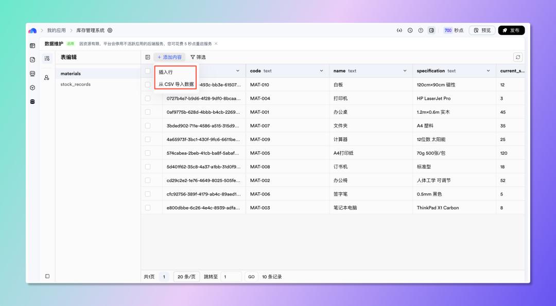Open the dashboard icon at top of sidebar

(32, 46)
